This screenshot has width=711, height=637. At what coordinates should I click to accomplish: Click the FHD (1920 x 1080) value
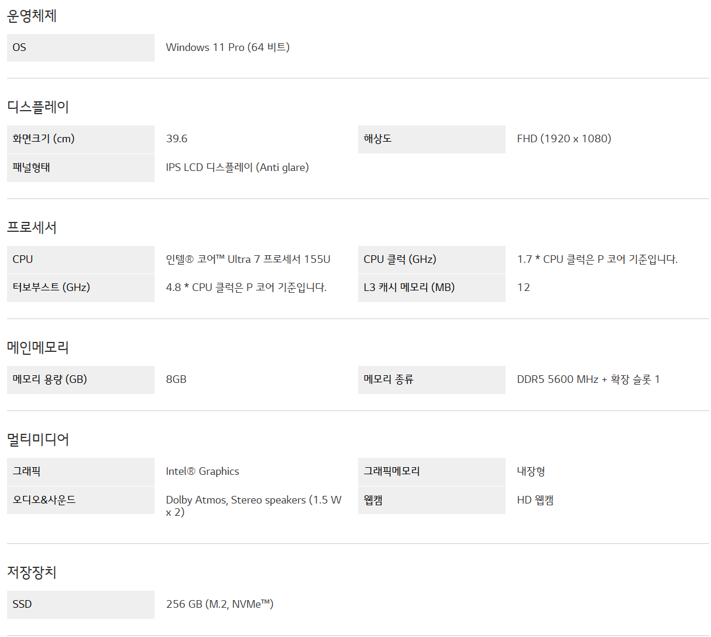coord(564,139)
